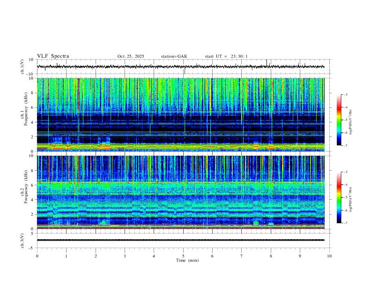This screenshot has height=287, width=371.
Task: Click the "10" tick on the time axis
Action: 329,256
